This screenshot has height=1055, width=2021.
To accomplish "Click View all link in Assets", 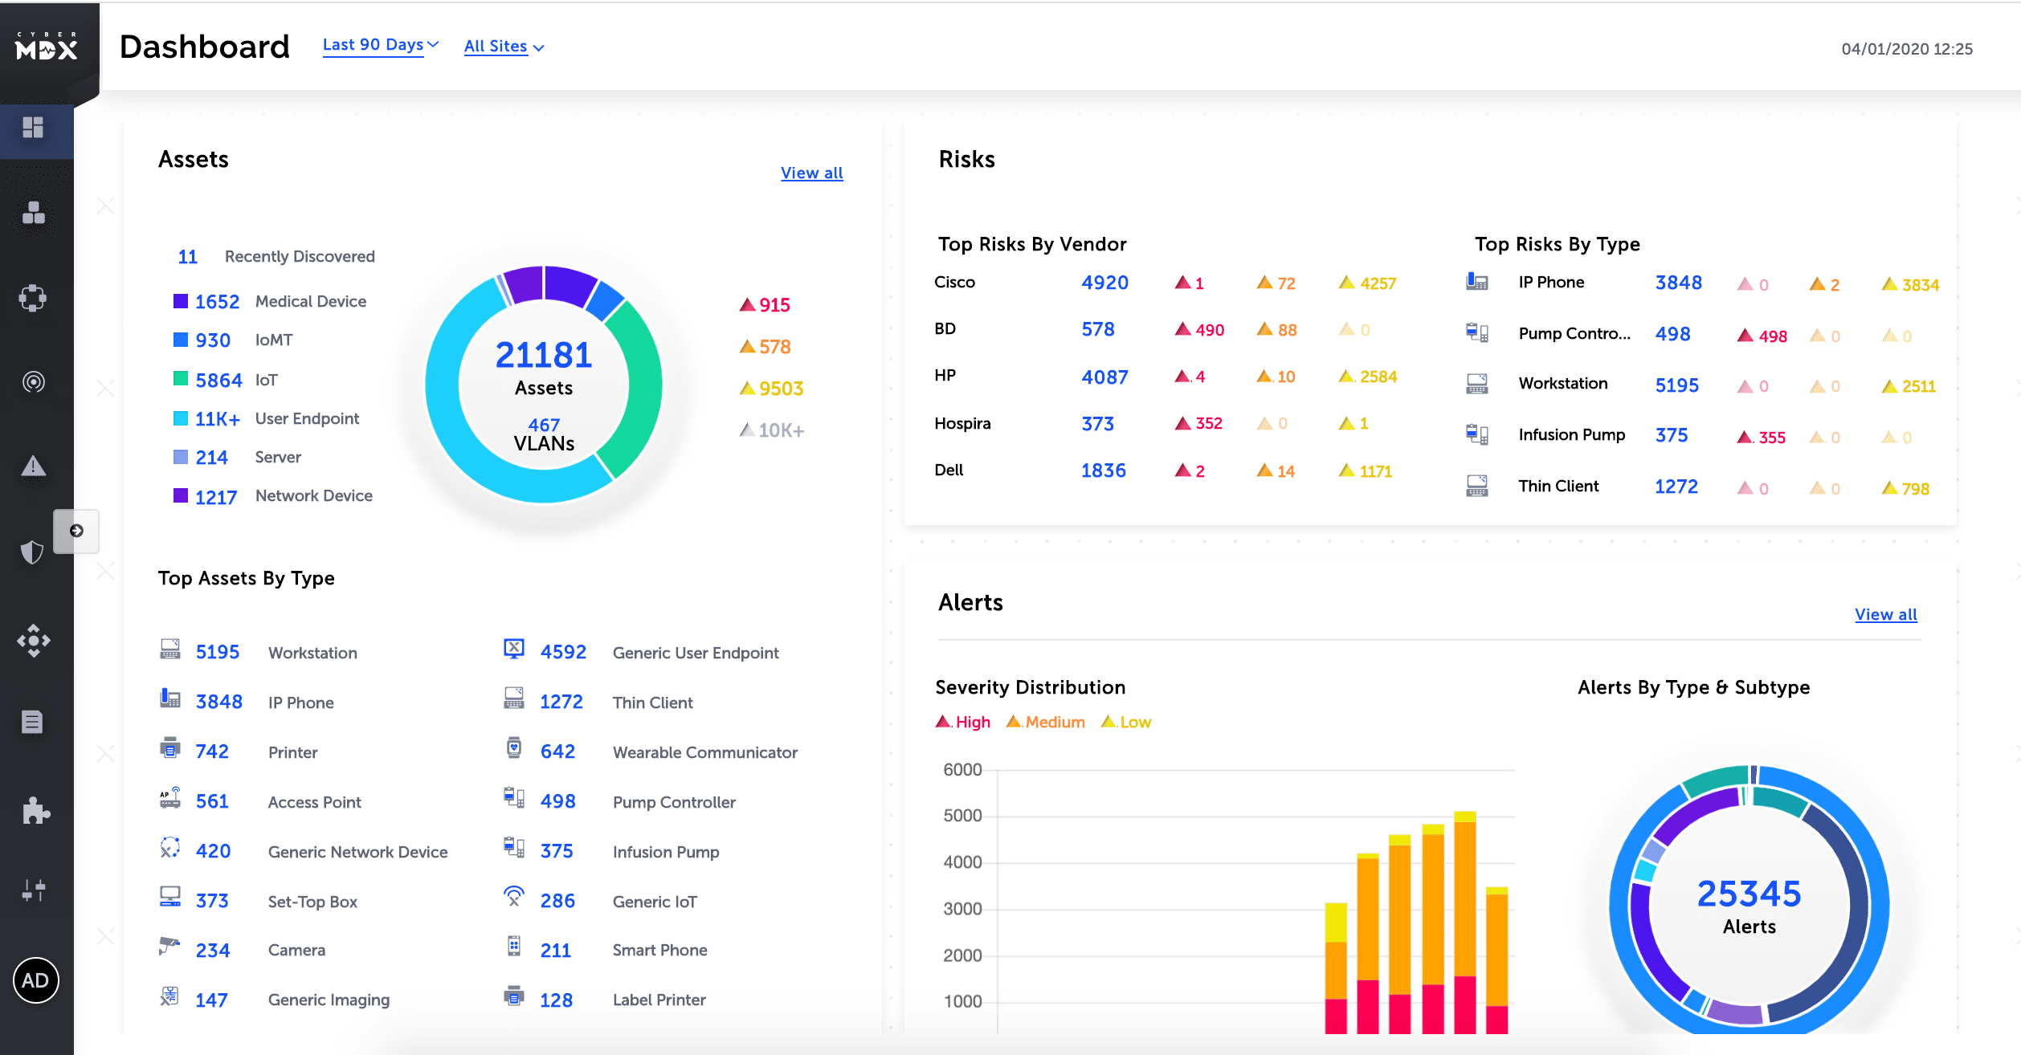I will click(x=811, y=173).
